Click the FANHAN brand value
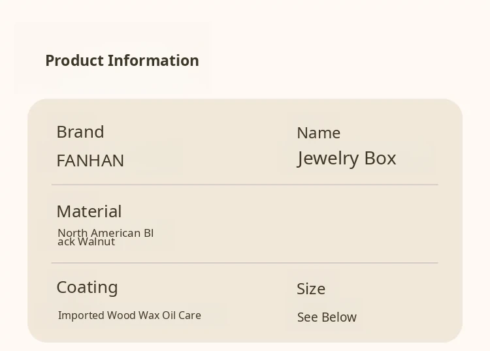Screen dimensions: 490x351 (90, 160)
